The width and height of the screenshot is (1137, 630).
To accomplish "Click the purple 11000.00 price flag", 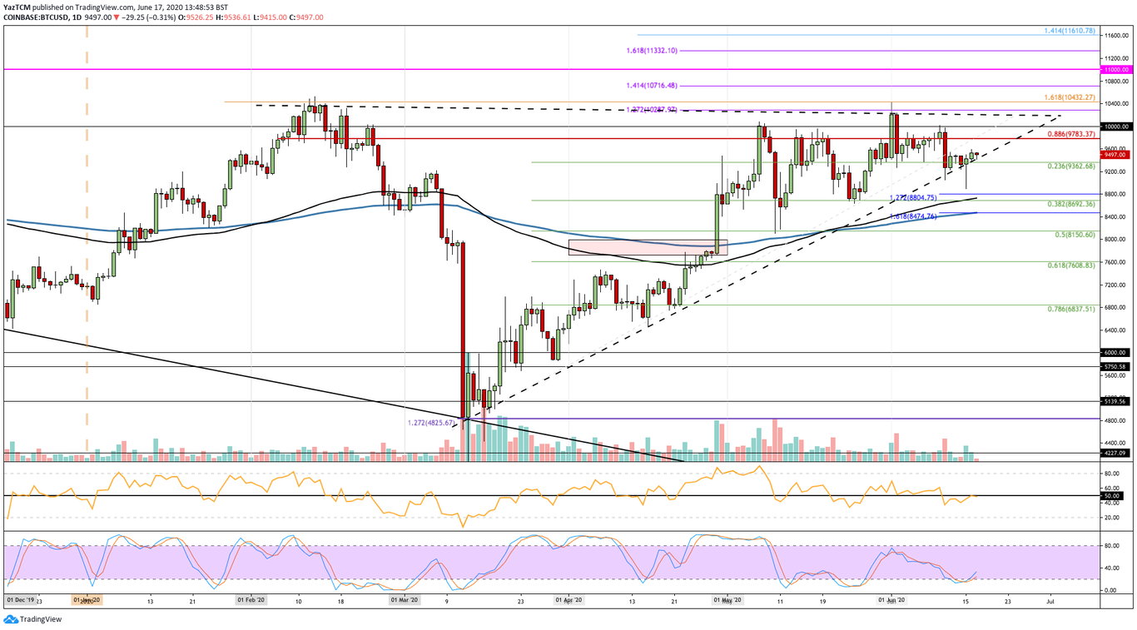I will point(1115,69).
